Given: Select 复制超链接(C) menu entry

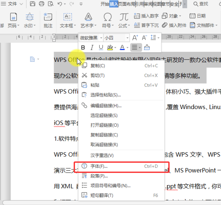Looking at the screenshot, I should click(121, 135).
